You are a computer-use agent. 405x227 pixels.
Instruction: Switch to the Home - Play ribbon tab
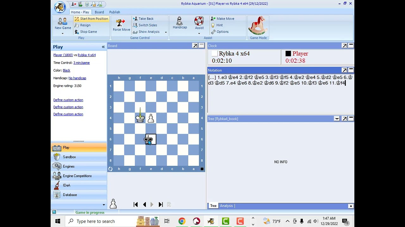click(x=80, y=12)
